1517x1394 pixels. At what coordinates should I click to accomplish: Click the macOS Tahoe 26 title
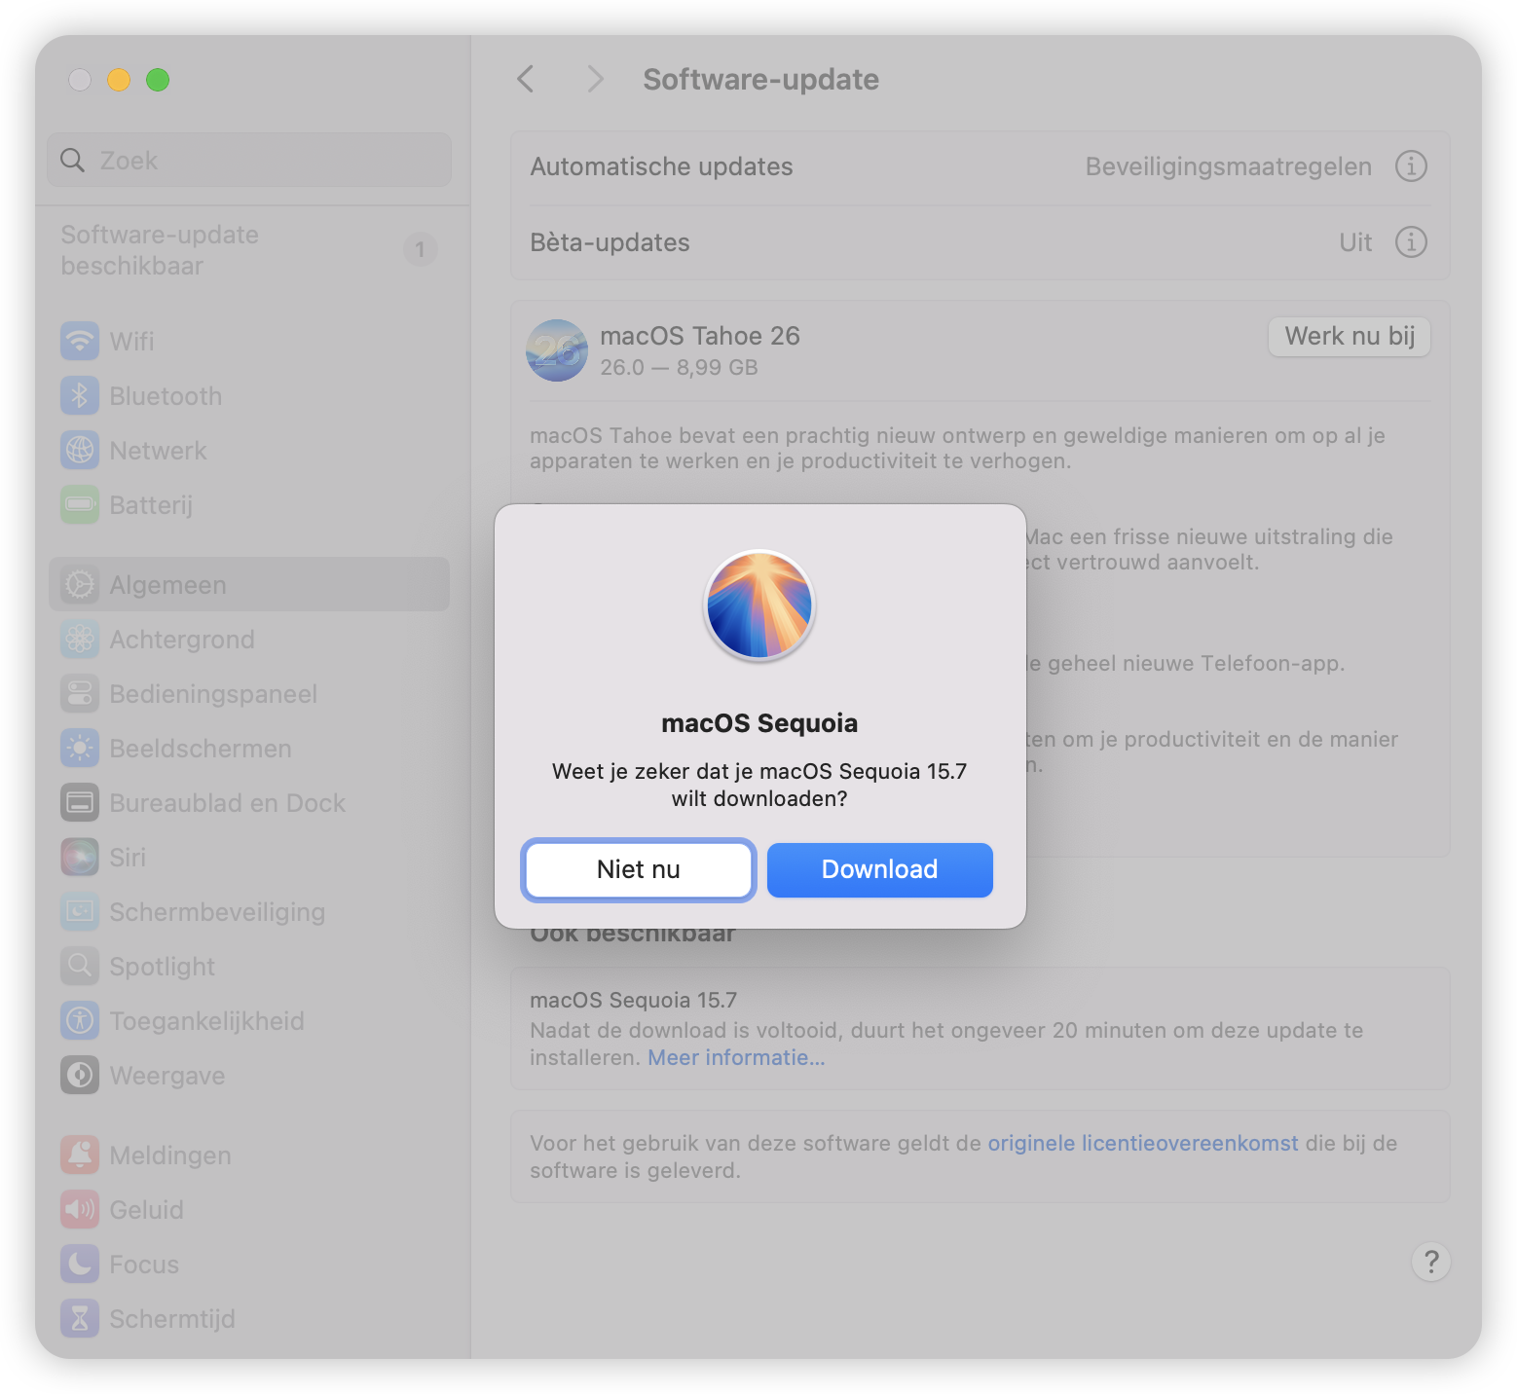[x=700, y=336]
